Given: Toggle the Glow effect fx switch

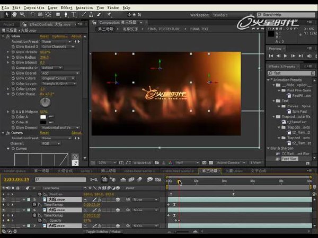Looking at the screenshot, I should [8, 36].
